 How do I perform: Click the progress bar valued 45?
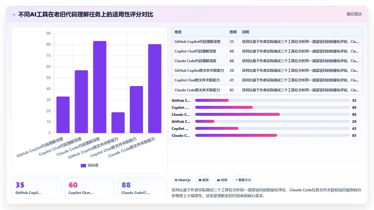click(x=272, y=128)
